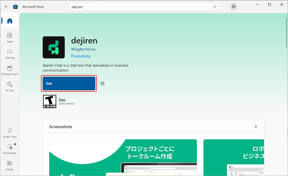The image size is (288, 176).
Task: Click the dejiren app title
Action: pos(84,41)
